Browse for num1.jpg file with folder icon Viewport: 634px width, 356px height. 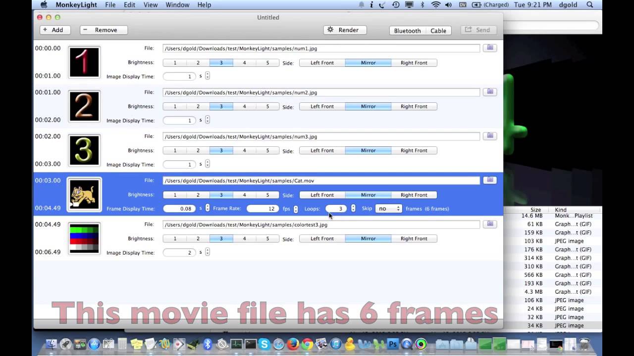point(490,48)
